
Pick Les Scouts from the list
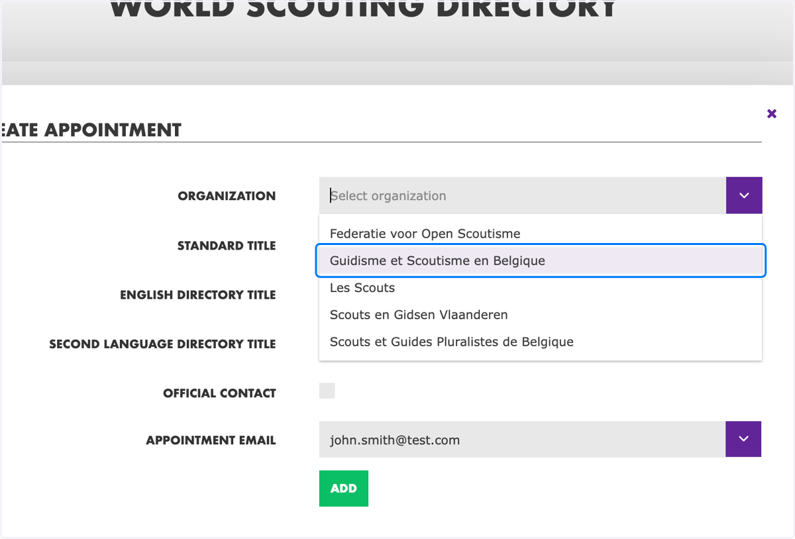click(x=541, y=287)
